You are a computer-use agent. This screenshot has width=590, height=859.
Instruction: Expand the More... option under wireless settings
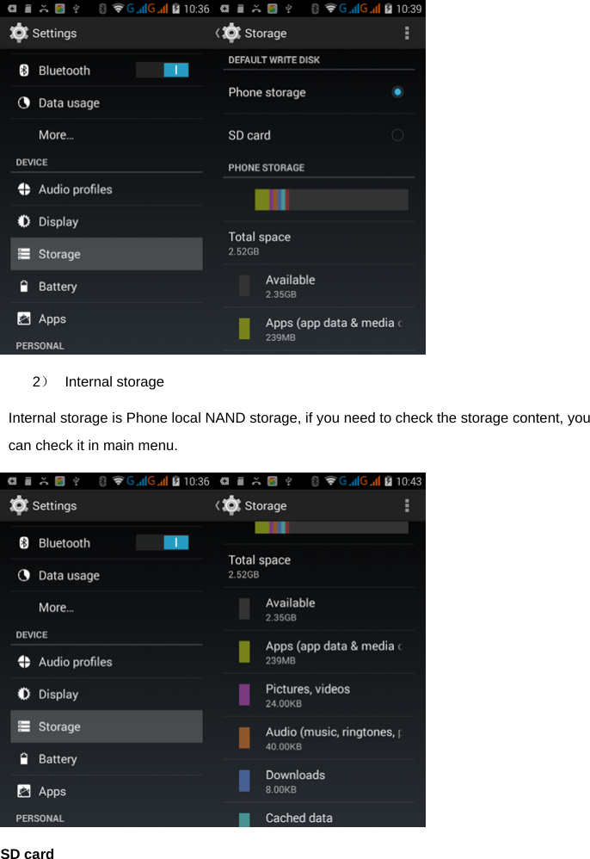pos(56,134)
